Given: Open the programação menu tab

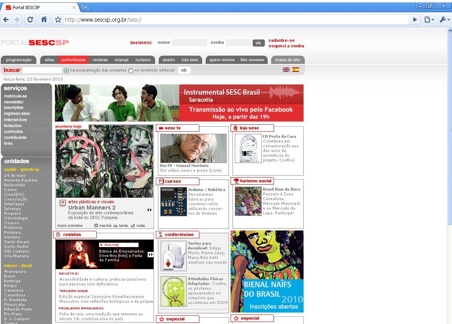Looking at the screenshot, I should (19, 60).
